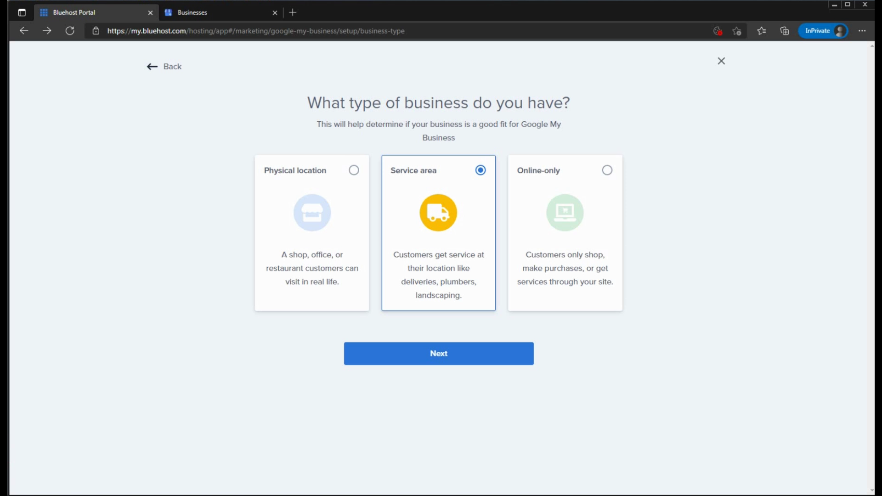Click the storefront Physical location icon
The image size is (882, 496).
click(312, 213)
